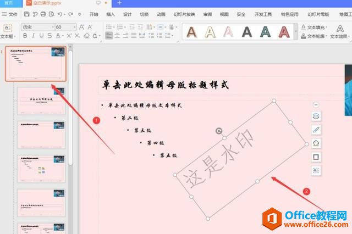
Task: Open the 文本轮廓 text outline dropdown
Action: pyautogui.click(x=314, y=36)
